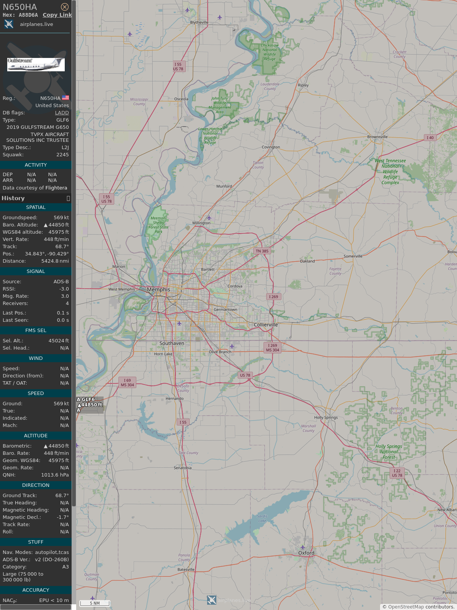Open the airplanes.live link text
This screenshot has height=610, width=457.
click(x=37, y=24)
